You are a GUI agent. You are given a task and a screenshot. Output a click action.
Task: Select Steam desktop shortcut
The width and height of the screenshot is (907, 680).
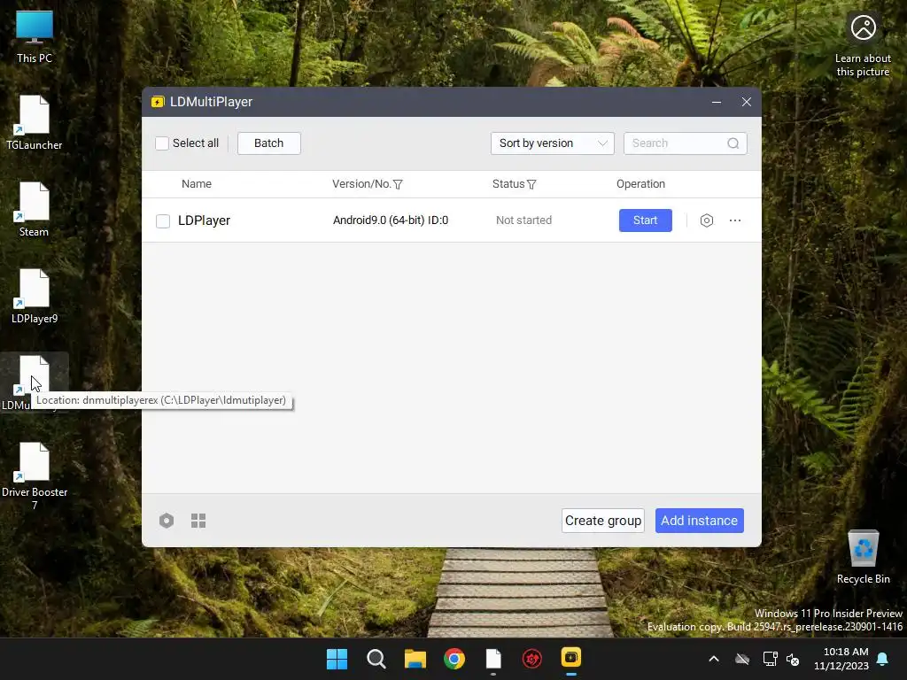click(x=35, y=210)
